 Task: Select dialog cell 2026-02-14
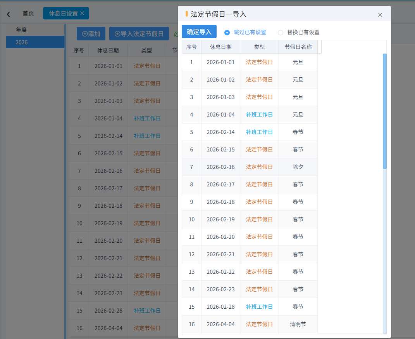click(x=221, y=132)
